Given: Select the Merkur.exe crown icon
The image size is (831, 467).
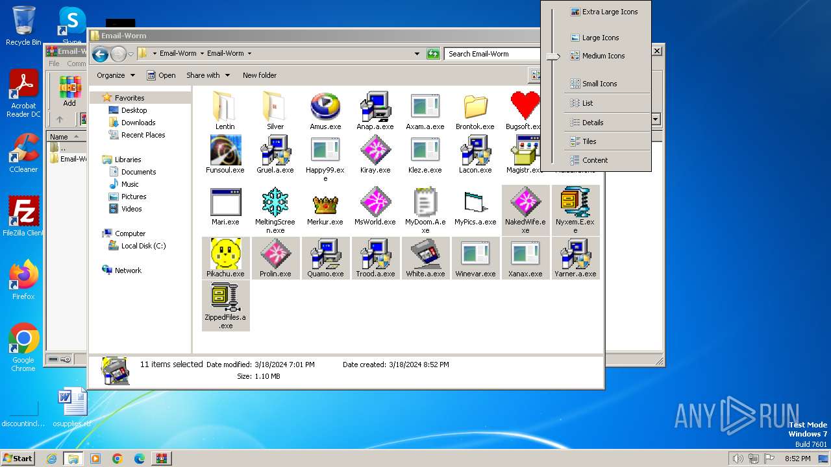Looking at the screenshot, I should coord(325,206).
